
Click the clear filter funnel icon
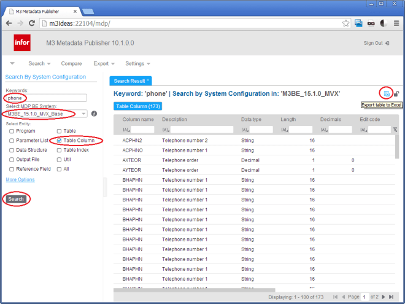[x=395, y=130]
